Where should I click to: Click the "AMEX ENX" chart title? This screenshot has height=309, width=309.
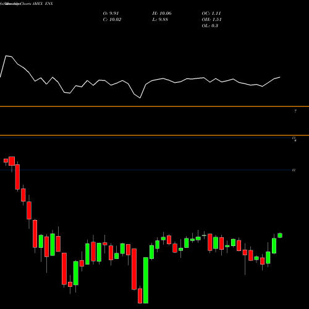[x=43, y=4]
